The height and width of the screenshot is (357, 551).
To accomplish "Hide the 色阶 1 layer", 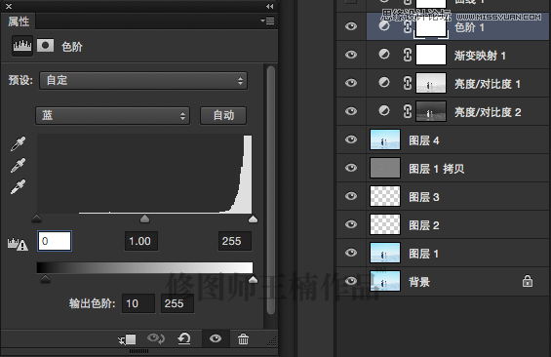I will click(351, 26).
